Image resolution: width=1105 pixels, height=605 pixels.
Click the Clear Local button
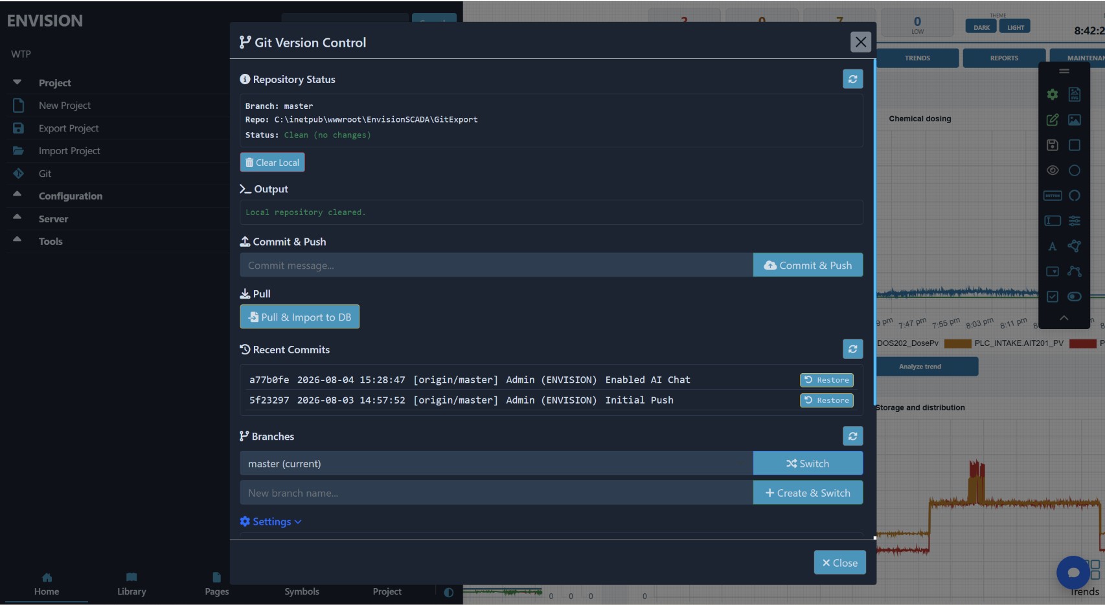point(272,163)
